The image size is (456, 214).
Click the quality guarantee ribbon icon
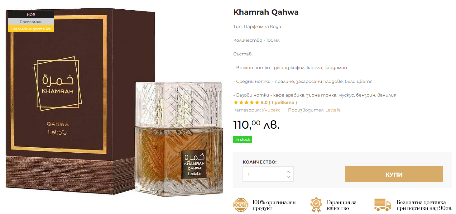point(316,205)
